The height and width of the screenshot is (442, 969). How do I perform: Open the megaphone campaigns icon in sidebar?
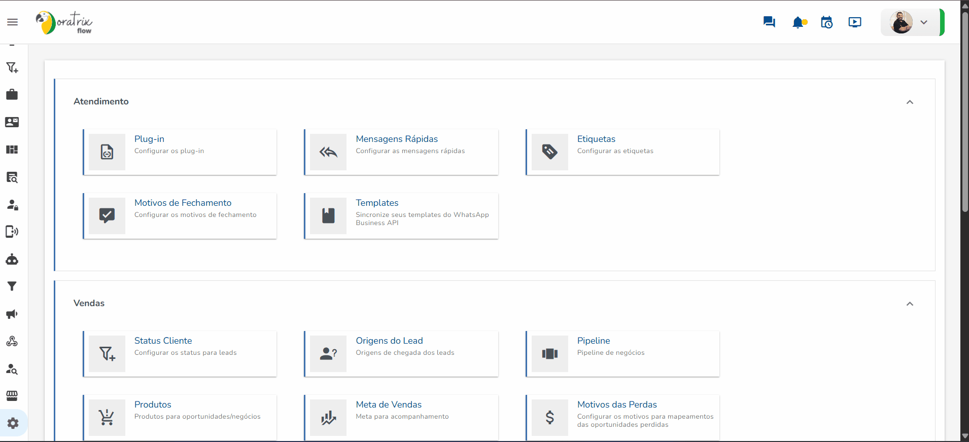[x=12, y=314]
